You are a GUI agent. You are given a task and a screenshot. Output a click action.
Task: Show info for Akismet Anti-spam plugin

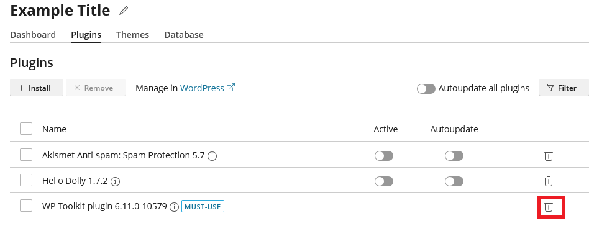coord(212,156)
